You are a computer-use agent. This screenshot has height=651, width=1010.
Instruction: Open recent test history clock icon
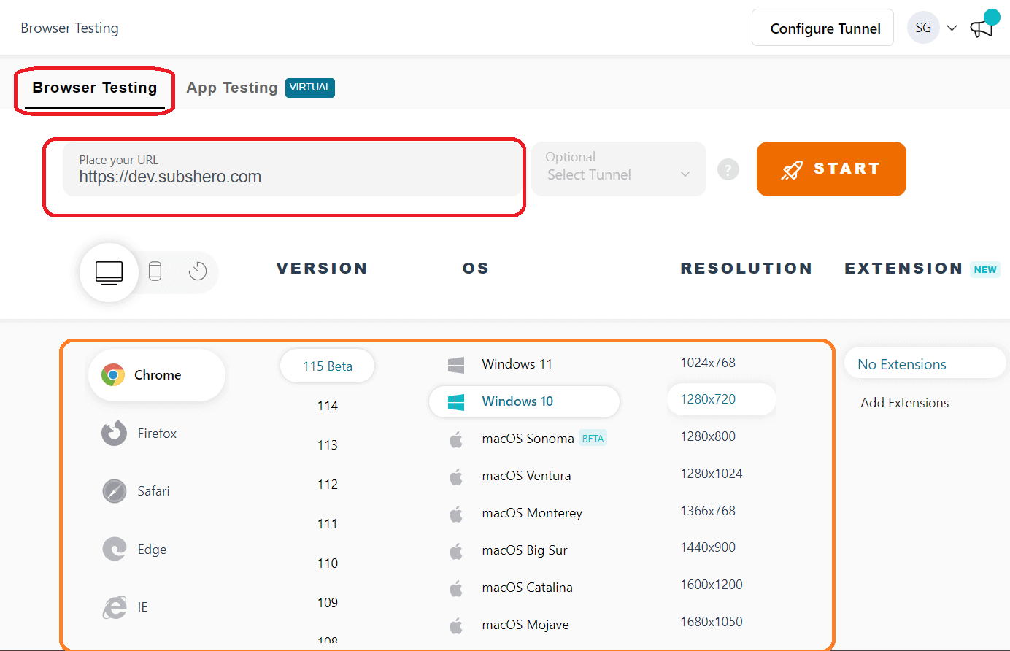point(197,271)
